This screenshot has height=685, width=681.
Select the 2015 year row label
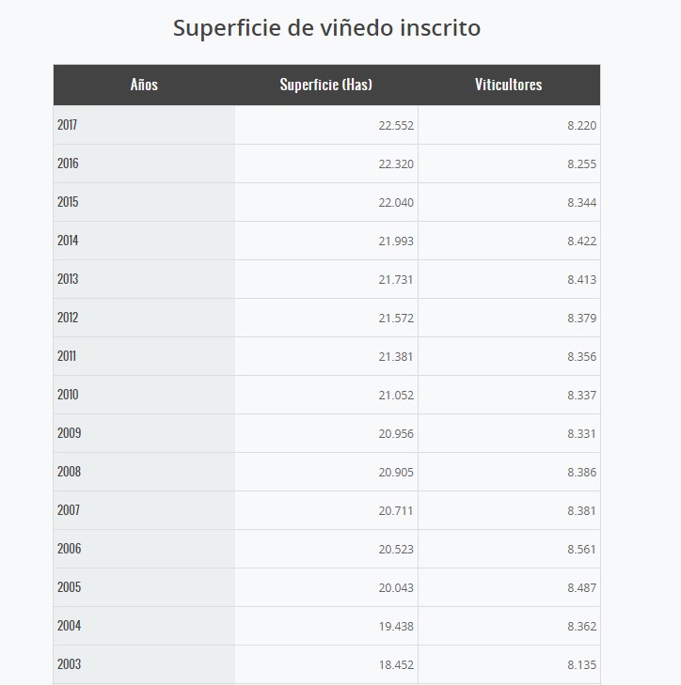click(x=68, y=202)
